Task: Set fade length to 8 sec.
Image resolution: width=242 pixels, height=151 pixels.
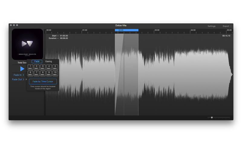Action: (43, 73)
